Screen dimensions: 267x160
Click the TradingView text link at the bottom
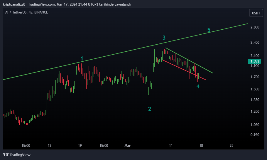(x=20, y=155)
